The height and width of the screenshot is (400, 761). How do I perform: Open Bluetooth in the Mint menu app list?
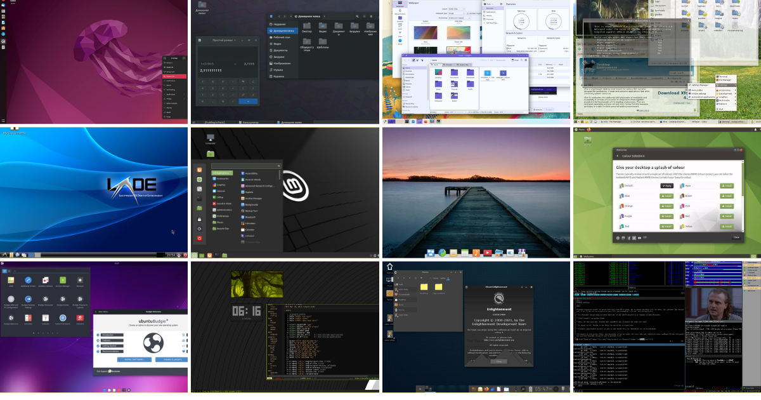tap(248, 217)
